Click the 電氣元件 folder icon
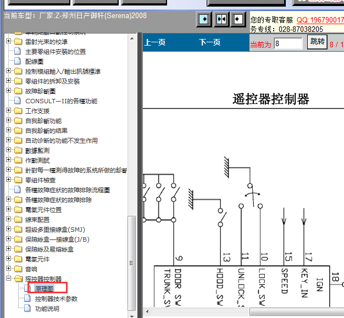This screenshot has width=344, height=318. [18, 259]
